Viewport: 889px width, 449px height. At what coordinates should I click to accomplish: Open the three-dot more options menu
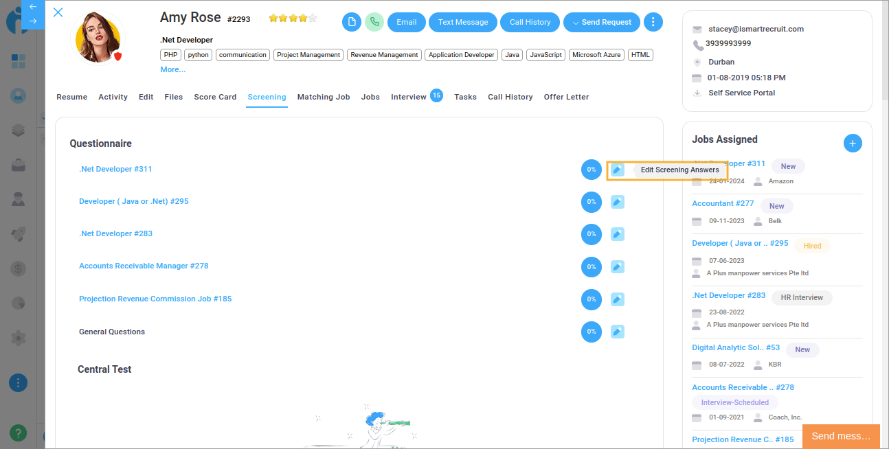pyautogui.click(x=653, y=22)
